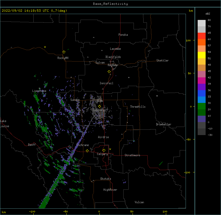Viewport: 221px width, 215px height.
Task: Click the Stettler label
Action: [163, 61]
